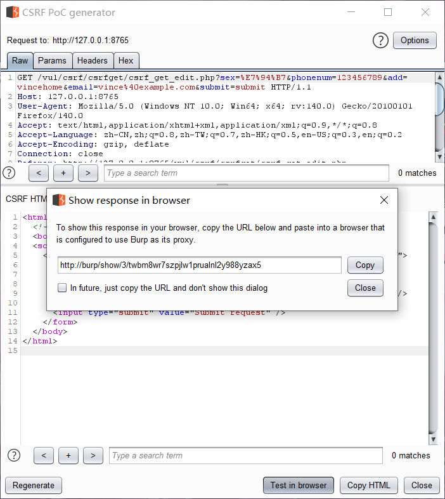Click the Burp logo in the dialog title
This screenshot has width=445, height=499.
coord(59,200)
